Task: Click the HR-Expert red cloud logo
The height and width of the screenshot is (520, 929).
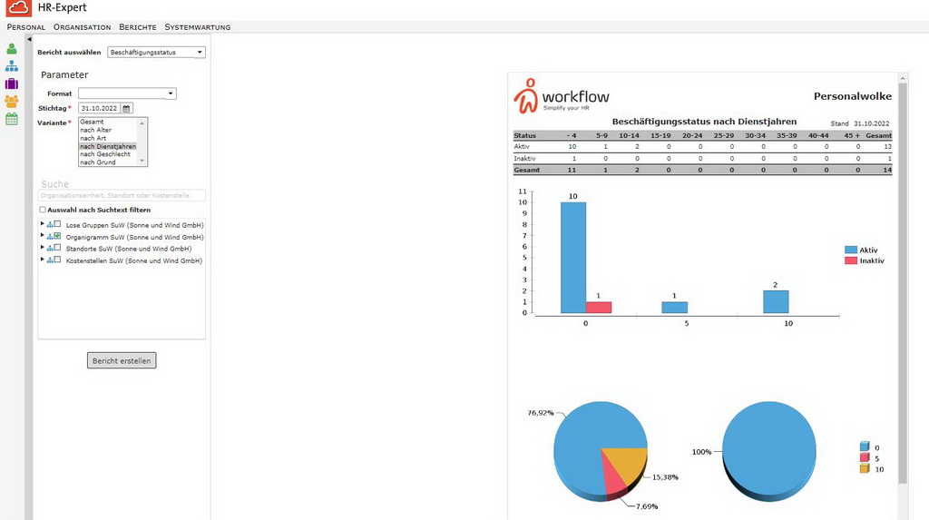Action: point(18,7)
